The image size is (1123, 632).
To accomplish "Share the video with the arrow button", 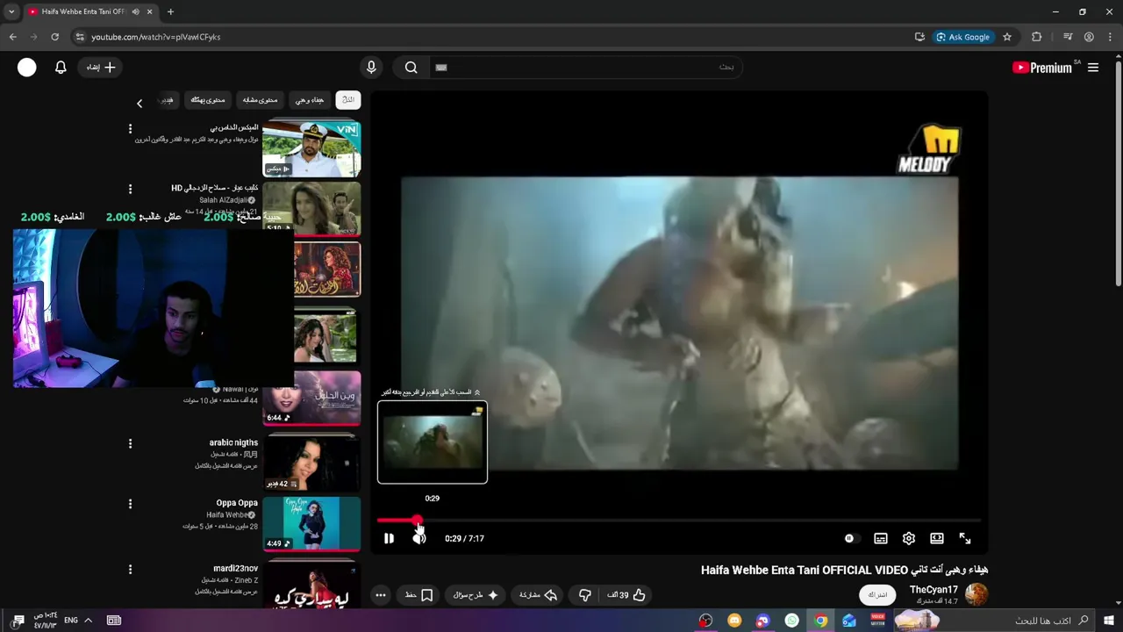I will click(x=539, y=594).
